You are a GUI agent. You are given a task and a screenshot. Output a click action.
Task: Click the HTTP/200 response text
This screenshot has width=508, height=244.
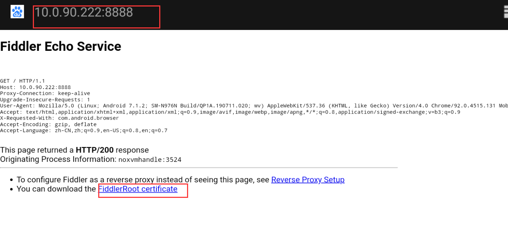(x=95, y=150)
